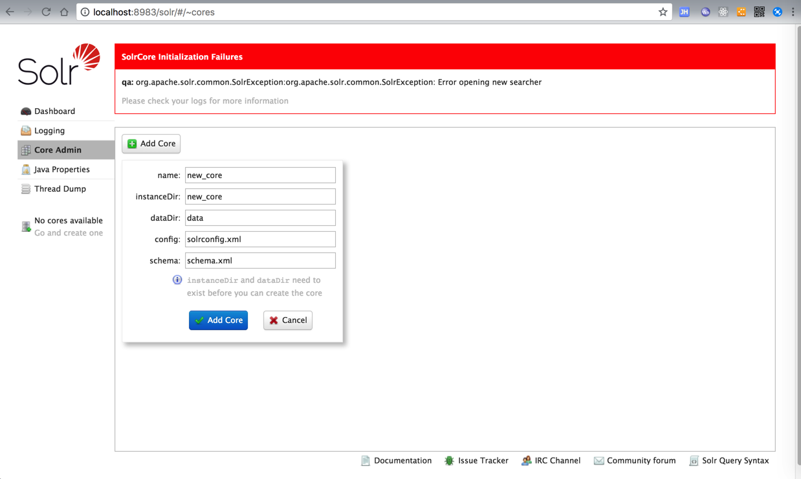Click the Solr logo
Image resolution: width=801 pixels, height=479 pixels.
click(59, 65)
